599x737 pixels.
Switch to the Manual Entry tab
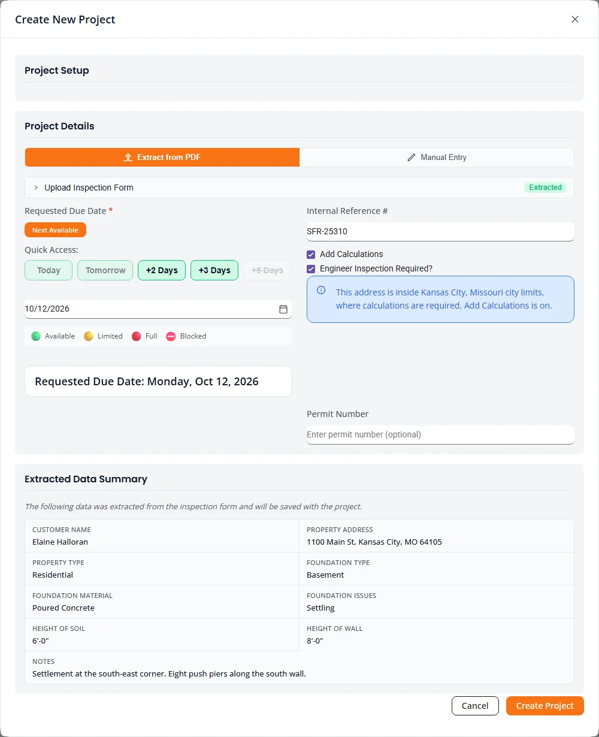click(437, 157)
